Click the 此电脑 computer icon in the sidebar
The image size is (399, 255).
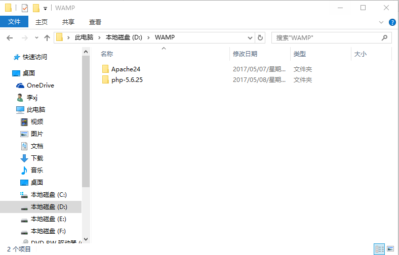pos(20,110)
